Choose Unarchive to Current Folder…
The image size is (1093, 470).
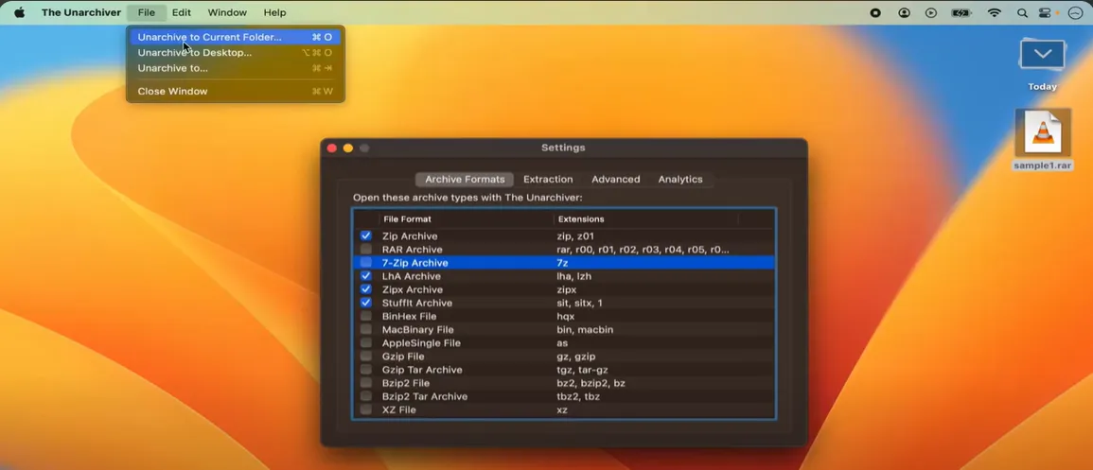tap(235, 37)
